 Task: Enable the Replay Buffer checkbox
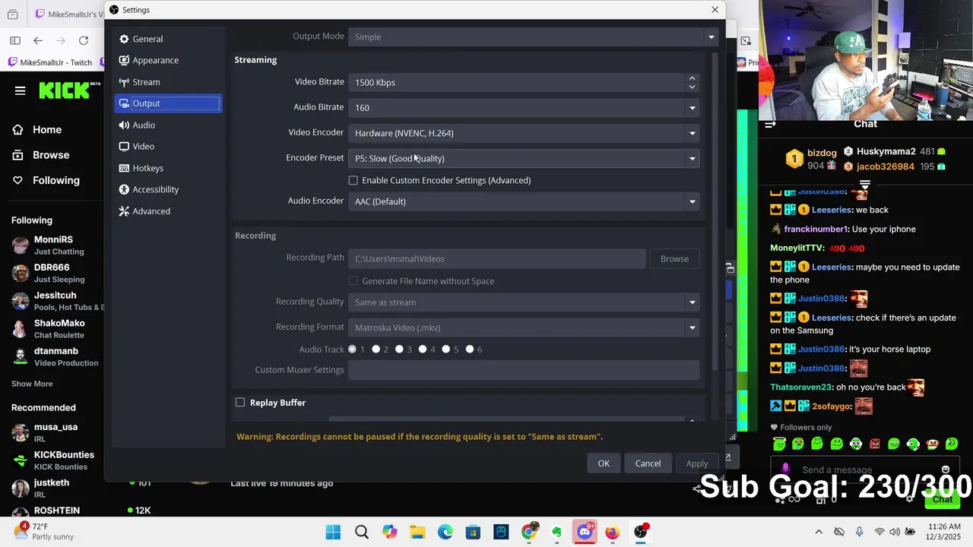(x=240, y=403)
